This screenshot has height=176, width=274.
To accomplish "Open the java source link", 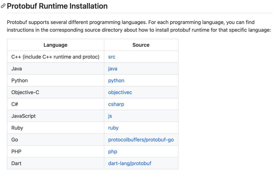I will pos(113,69).
